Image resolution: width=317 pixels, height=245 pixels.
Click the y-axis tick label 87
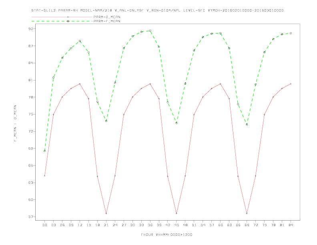[31, 46]
